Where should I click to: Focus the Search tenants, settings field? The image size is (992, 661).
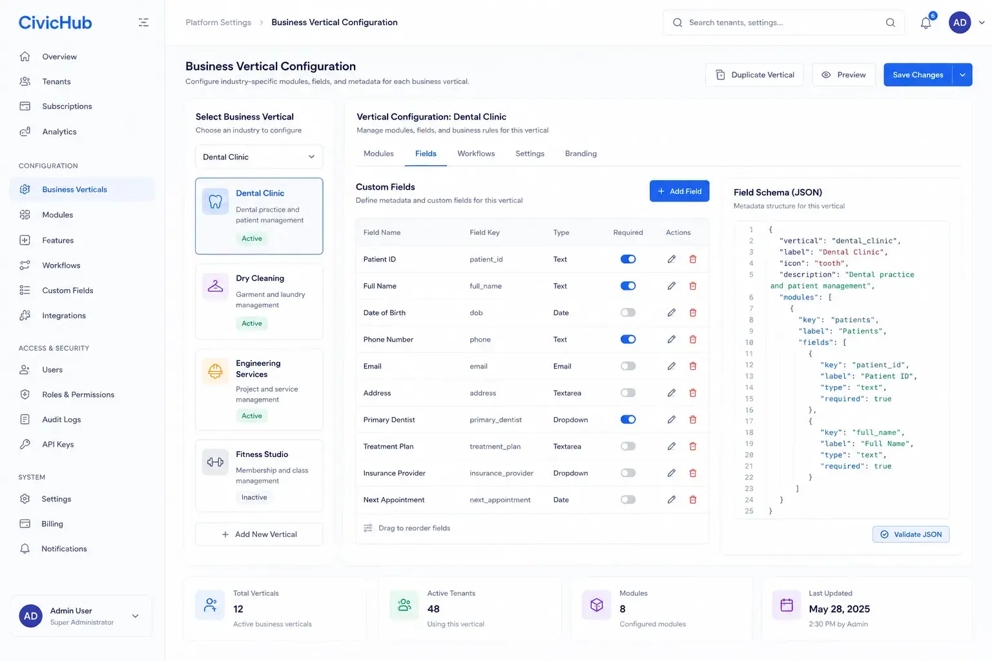tap(785, 23)
